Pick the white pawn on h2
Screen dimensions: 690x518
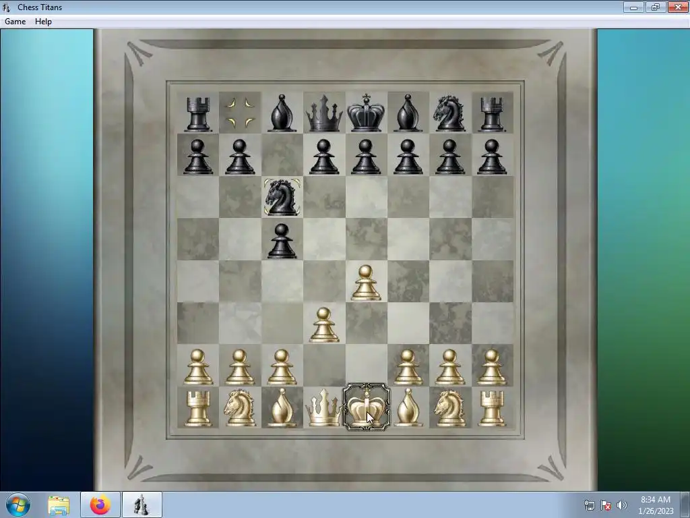[x=492, y=367]
